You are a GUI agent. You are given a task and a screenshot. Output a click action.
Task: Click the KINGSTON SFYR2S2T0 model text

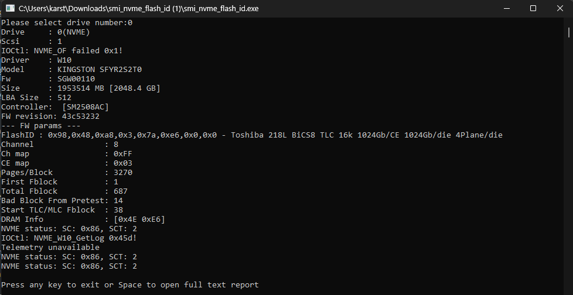[100, 69]
